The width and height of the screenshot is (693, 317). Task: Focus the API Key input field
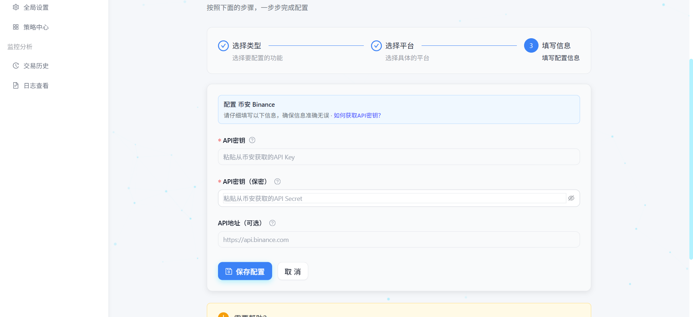coord(398,157)
